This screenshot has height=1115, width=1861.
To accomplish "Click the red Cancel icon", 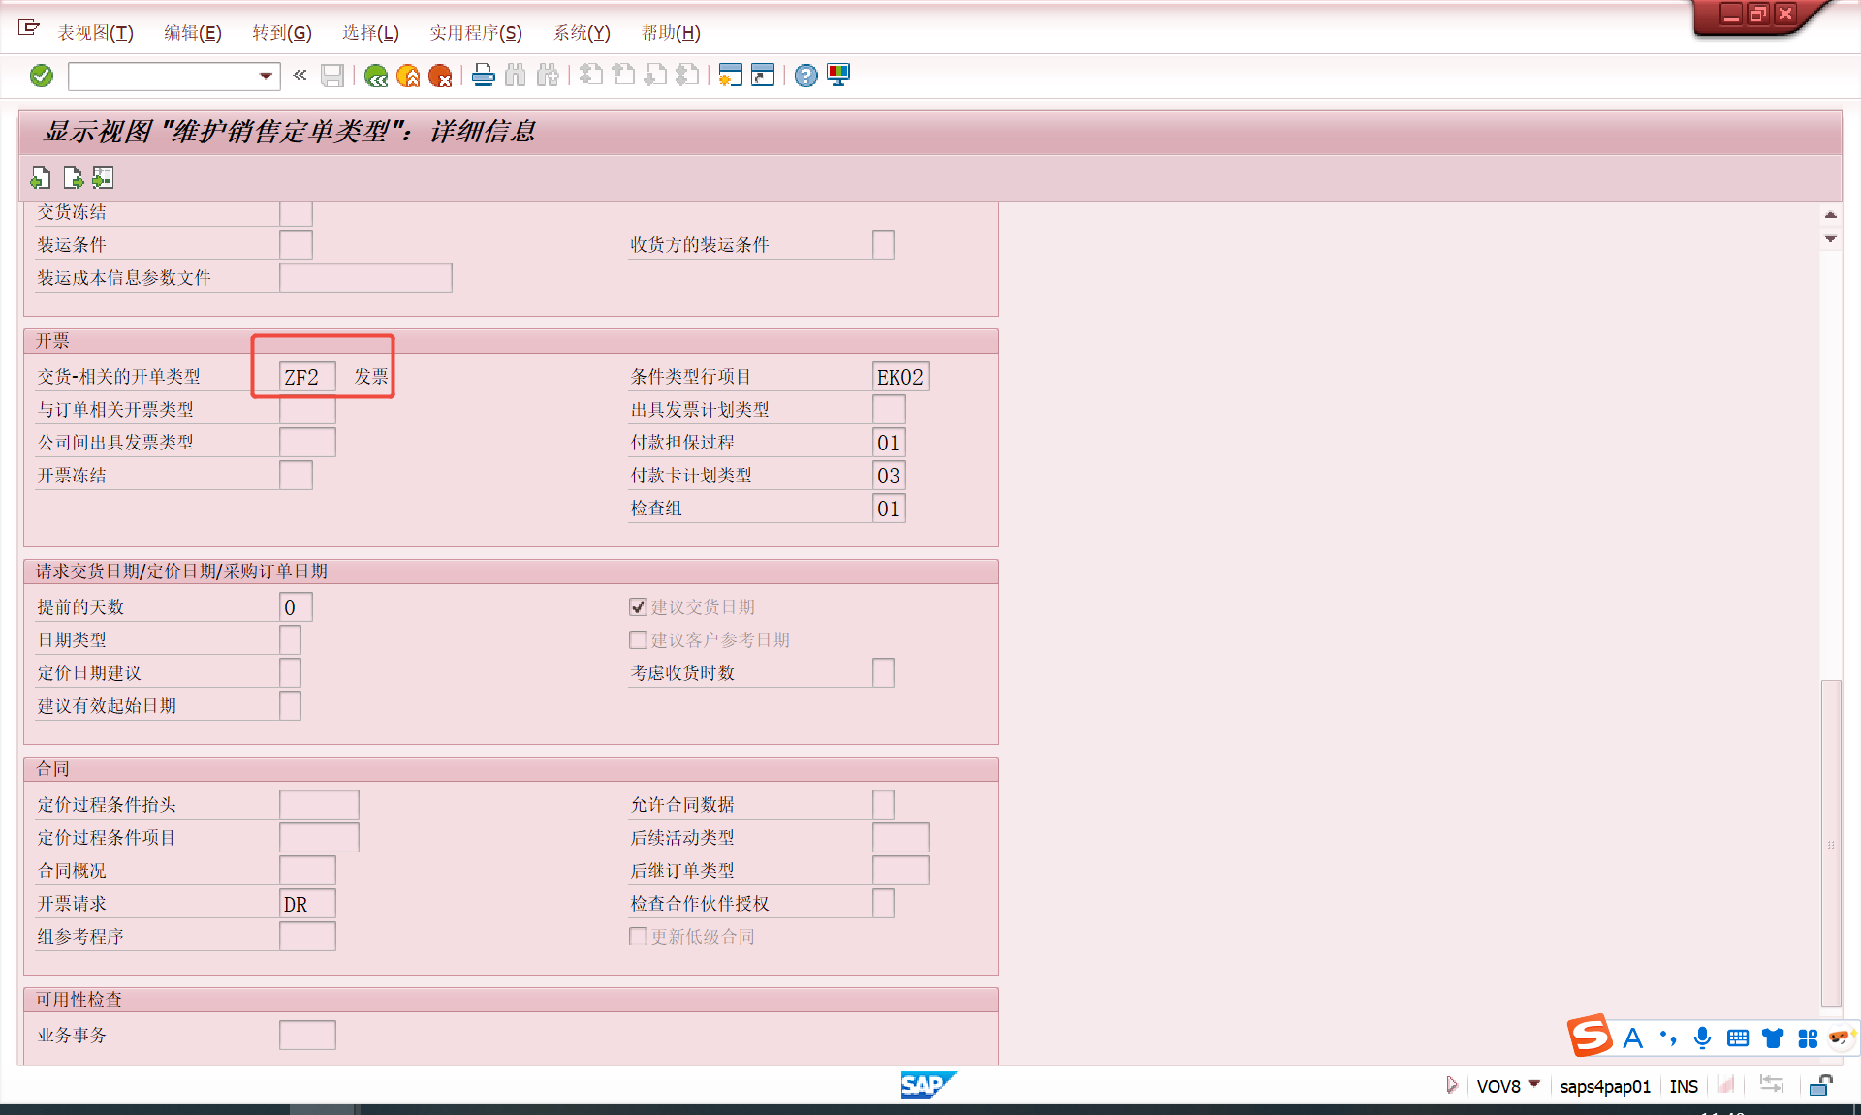I will point(440,76).
